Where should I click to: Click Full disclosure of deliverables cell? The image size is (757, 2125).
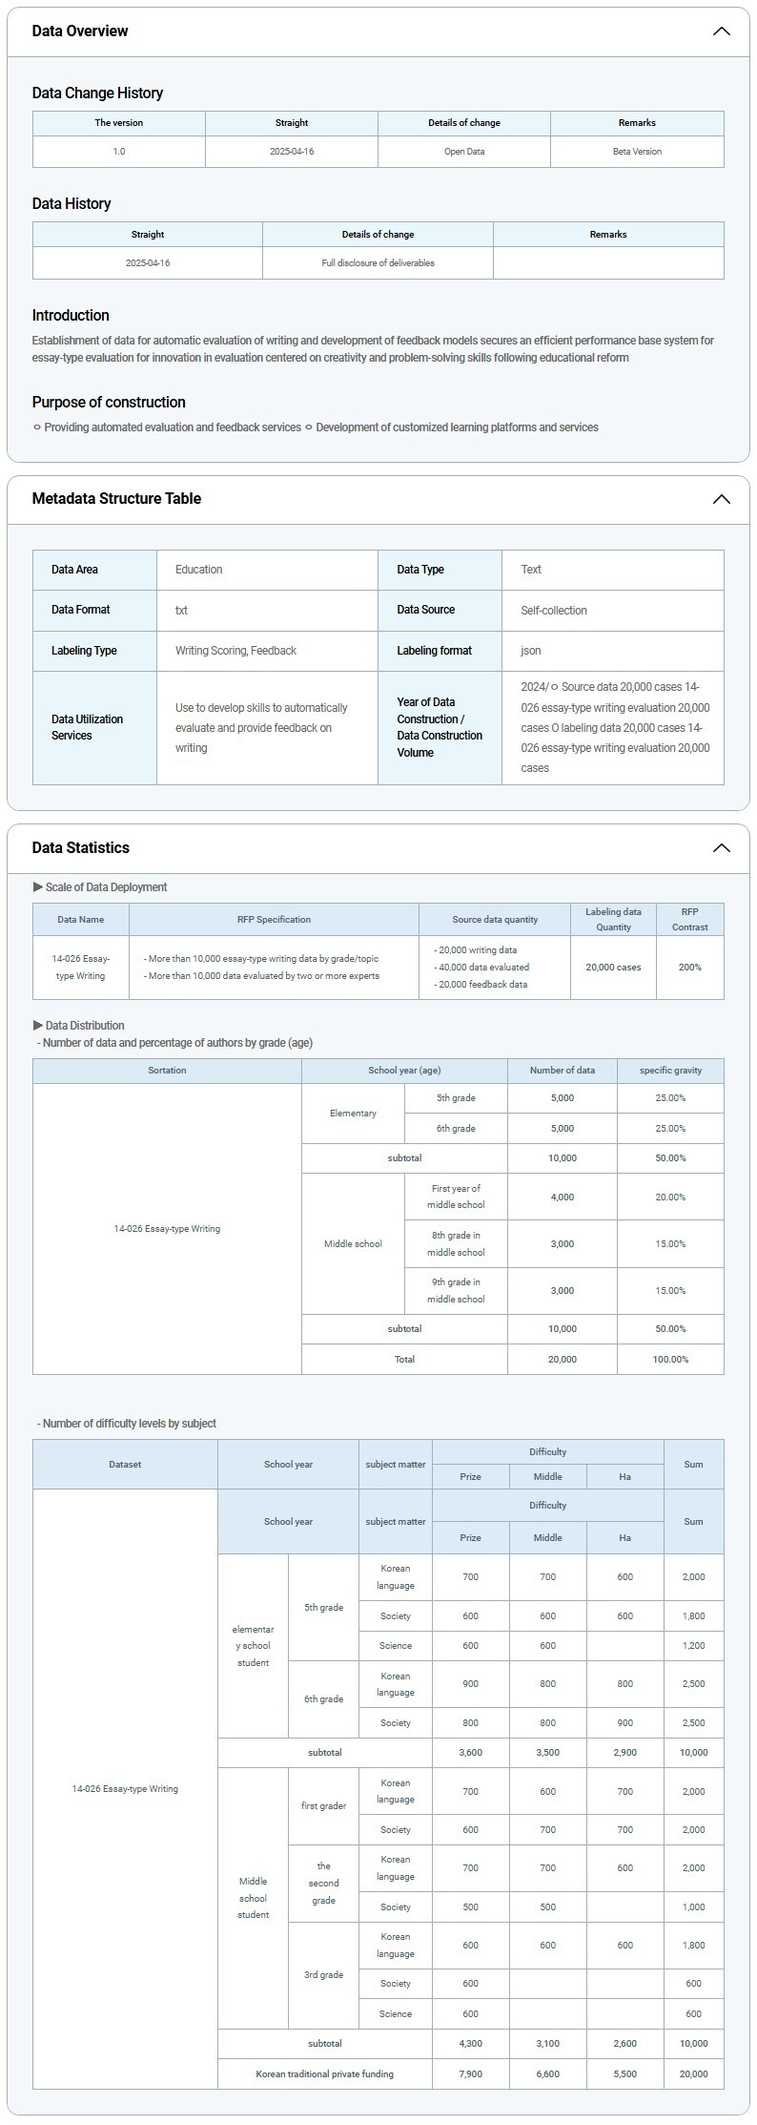pyautogui.click(x=378, y=263)
